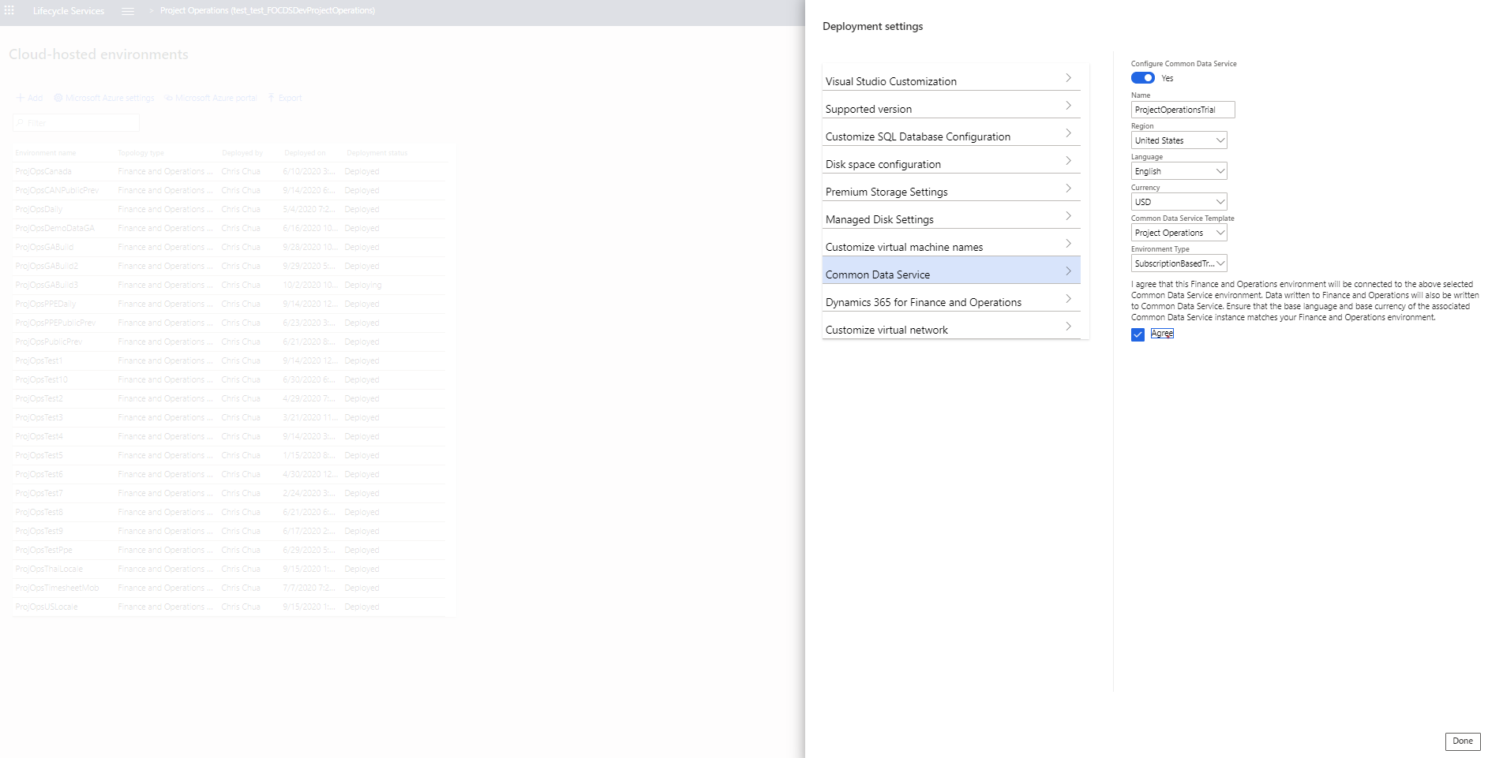This screenshot has width=1503, height=758.
Task: Open Microsoft Azure portal link
Action: click(211, 98)
